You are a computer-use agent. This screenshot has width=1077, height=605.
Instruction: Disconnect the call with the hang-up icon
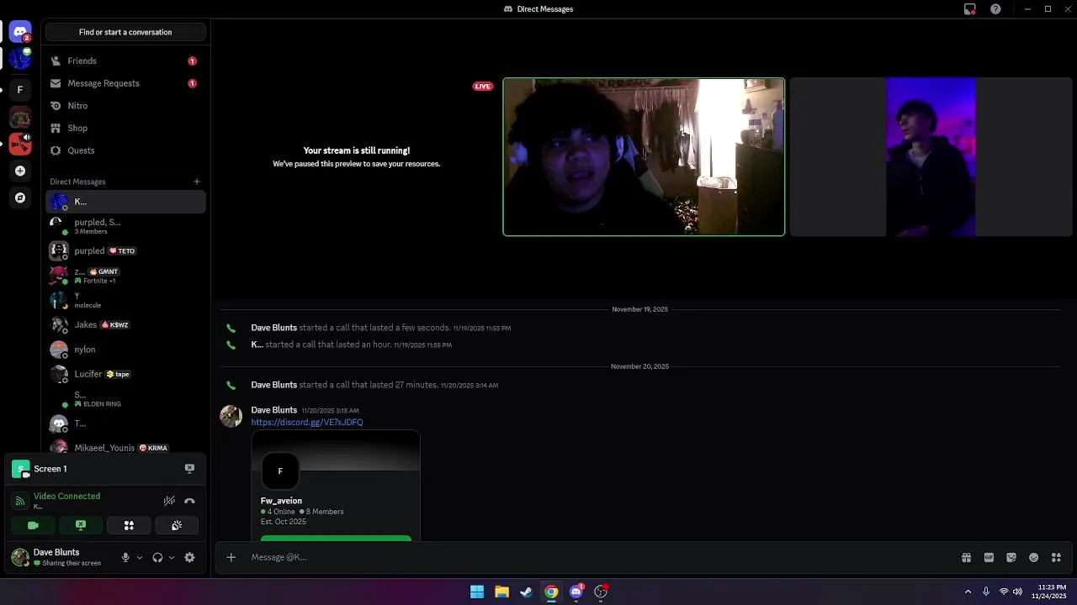coord(189,501)
